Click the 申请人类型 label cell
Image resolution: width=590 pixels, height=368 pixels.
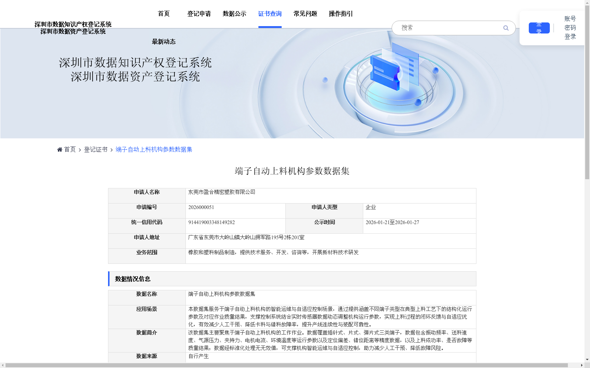pyautogui.click(x=324, y=211)
